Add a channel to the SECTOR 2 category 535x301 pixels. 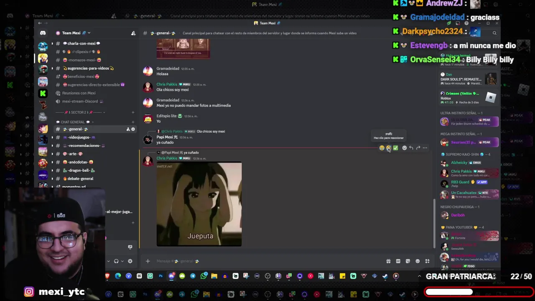coord(133,112)
